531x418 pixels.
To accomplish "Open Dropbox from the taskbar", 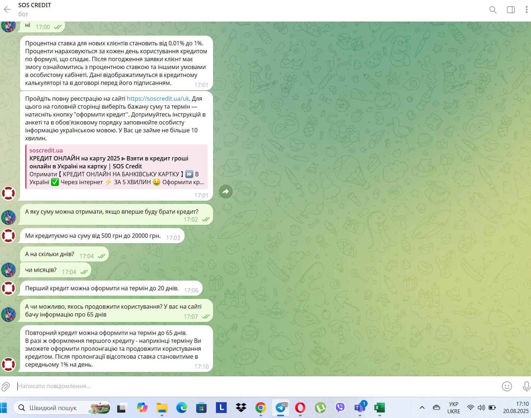I will 241,408.
